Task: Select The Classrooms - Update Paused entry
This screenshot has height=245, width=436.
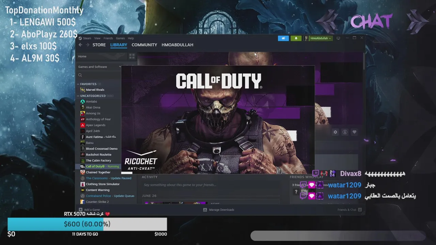Action: (x=109, y=178)
